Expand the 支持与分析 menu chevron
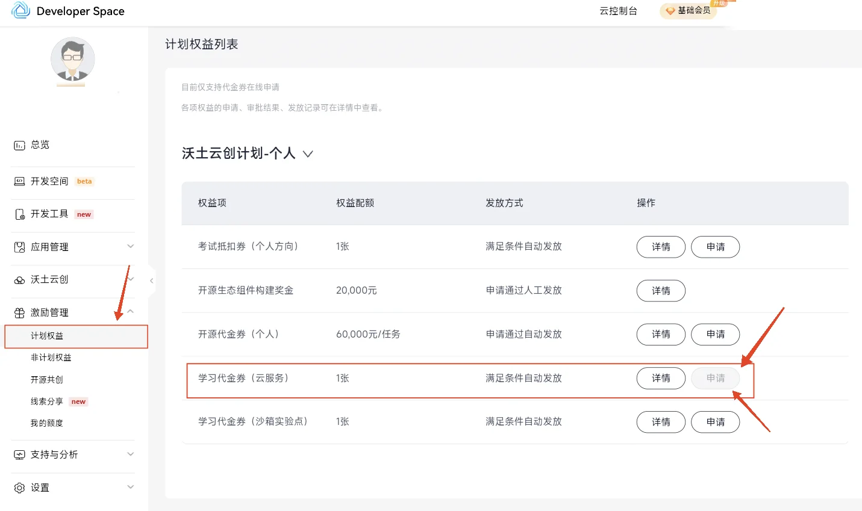862x511 pixels. coord(130,454)
